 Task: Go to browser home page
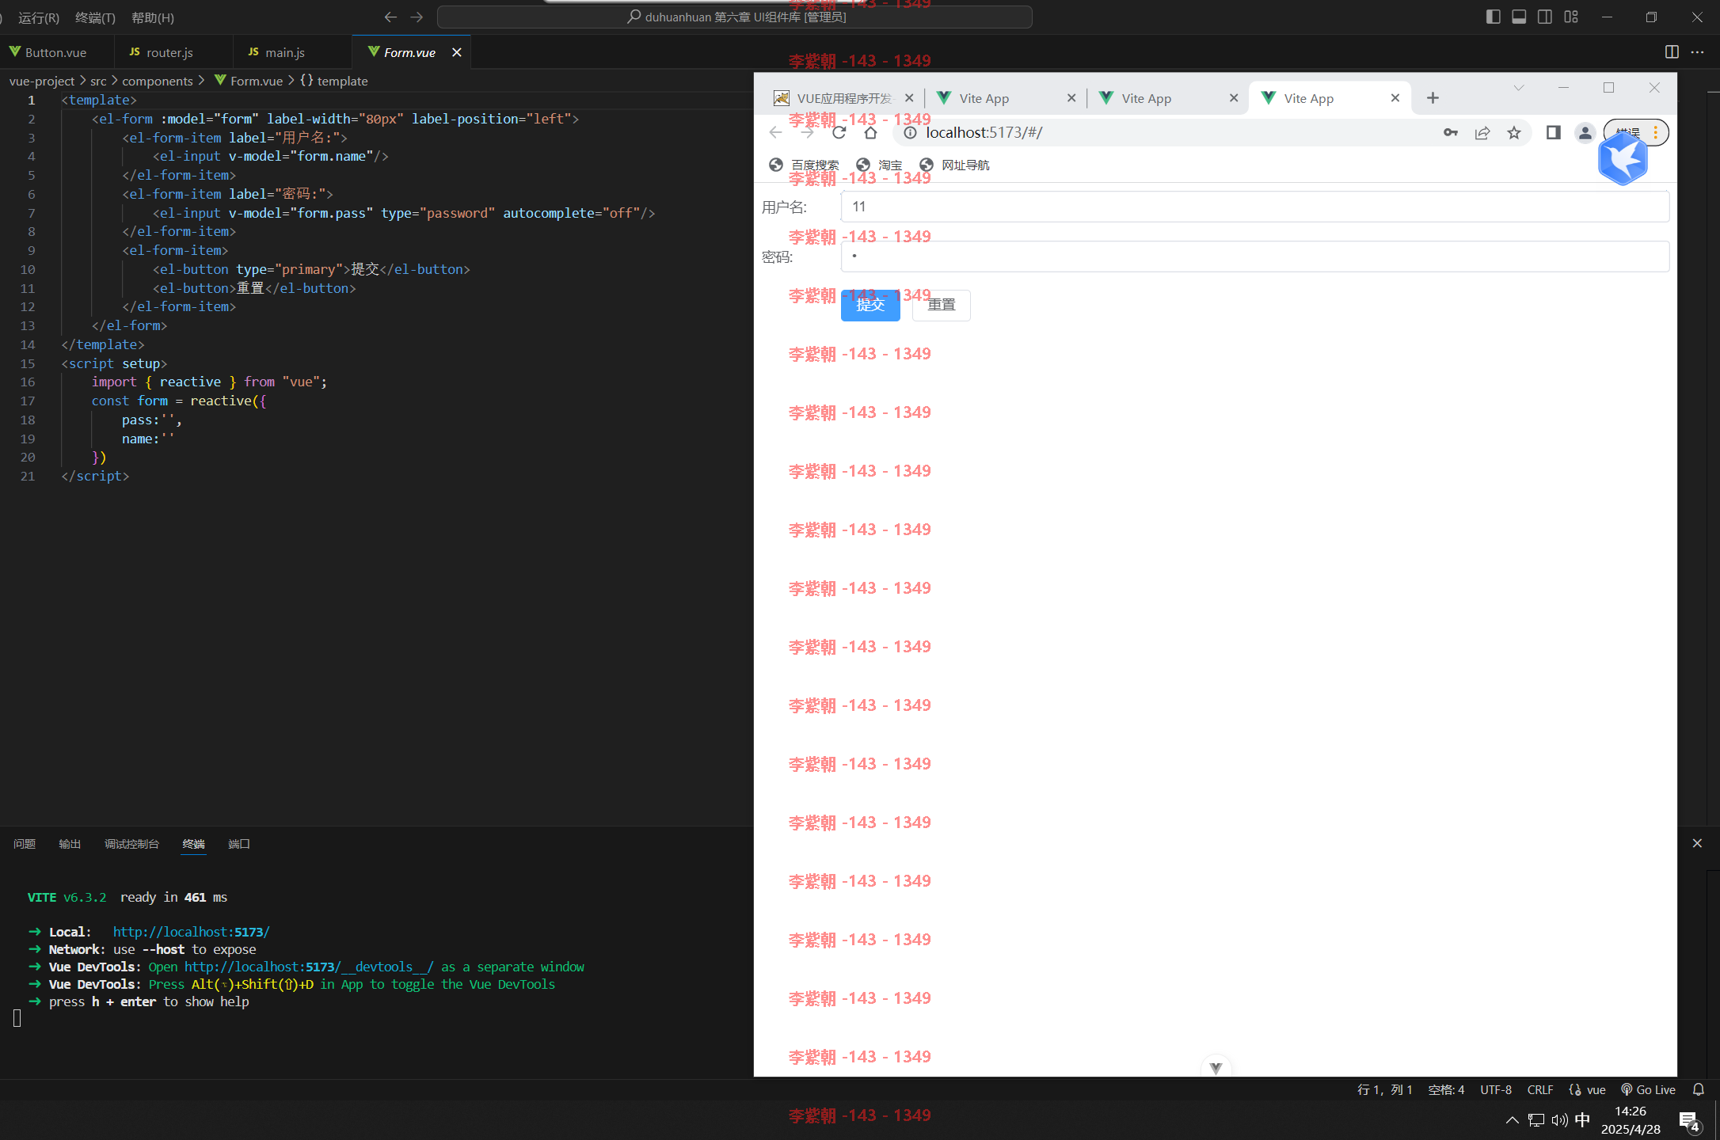[x=870, y=132]
